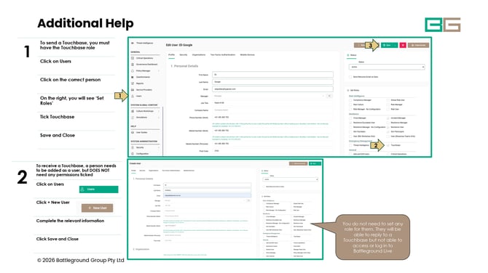Open Organisations tab in Create User
Viewport: 488px width, 273px height.
click(154, 171)
